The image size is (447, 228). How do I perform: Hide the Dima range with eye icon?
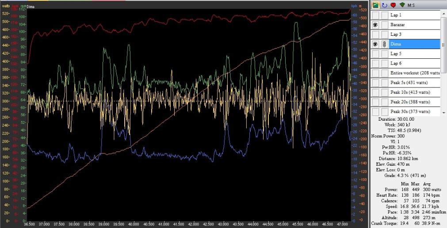coord(375,44)
